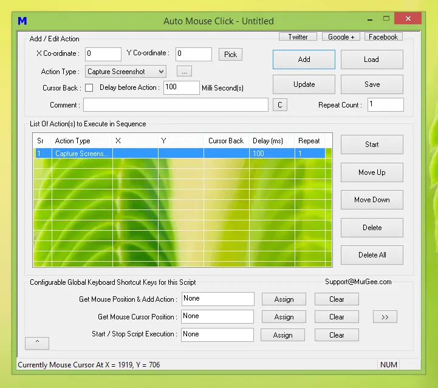Expand more options with >> button
Image resolution: width=438 pixels, height=388 pixels.
coord(385,317)
